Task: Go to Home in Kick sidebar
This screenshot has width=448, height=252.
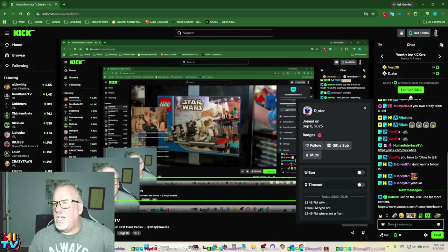Action: point(14,45)
